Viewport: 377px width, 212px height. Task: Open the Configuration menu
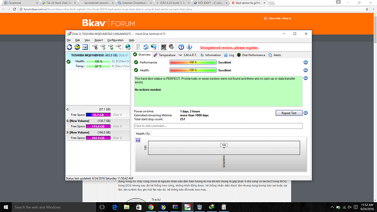[x=115, y=40]
